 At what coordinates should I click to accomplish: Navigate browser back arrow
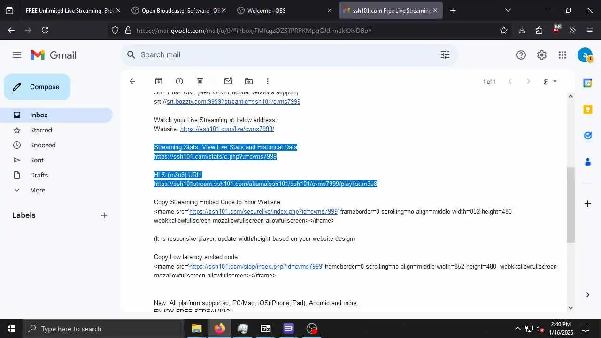[11, 30]
